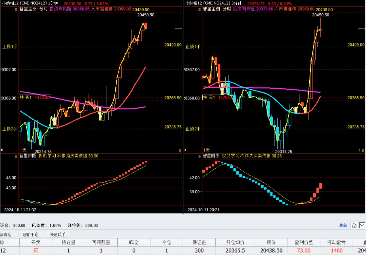Expand dropdown arrow next to lock icon

pos(362,225)
